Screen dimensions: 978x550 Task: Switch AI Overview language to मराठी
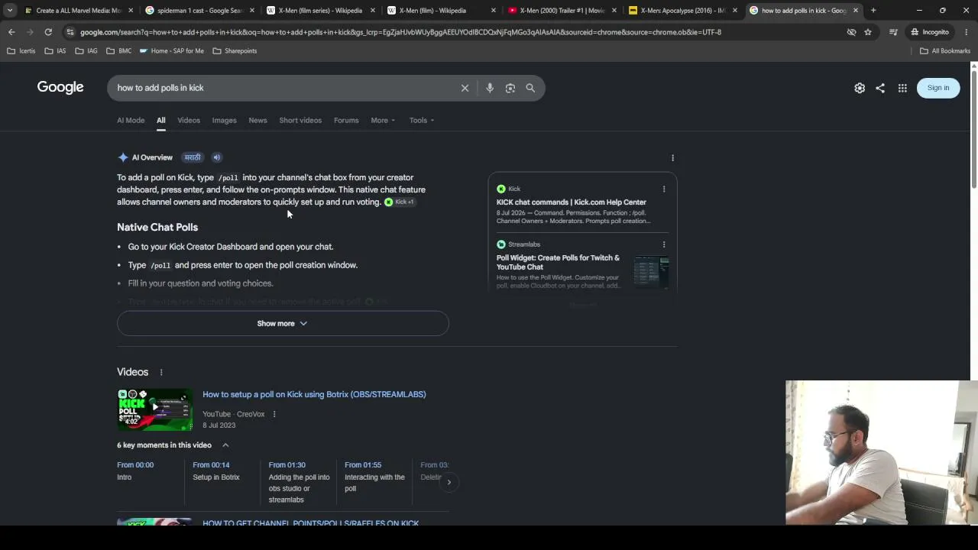click(x=193, y=157)
